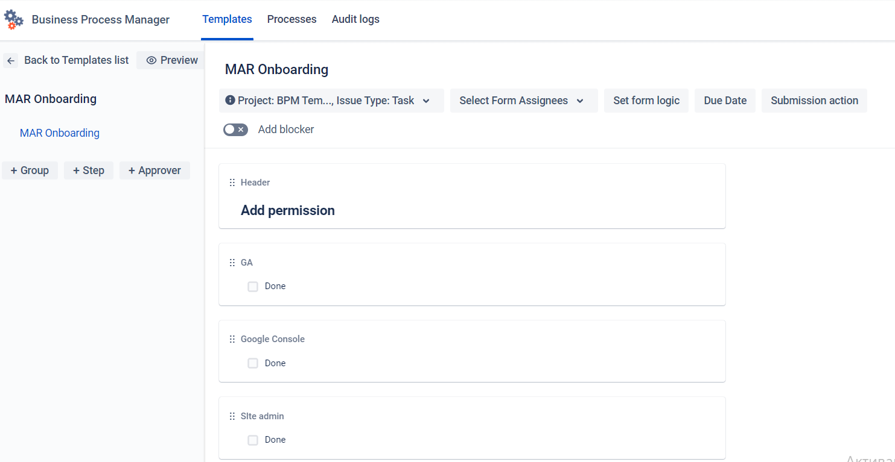Image resolution: width=895 pixels, height=462 pixels.
Task: Click the Add permission header text
Action: 288,210
